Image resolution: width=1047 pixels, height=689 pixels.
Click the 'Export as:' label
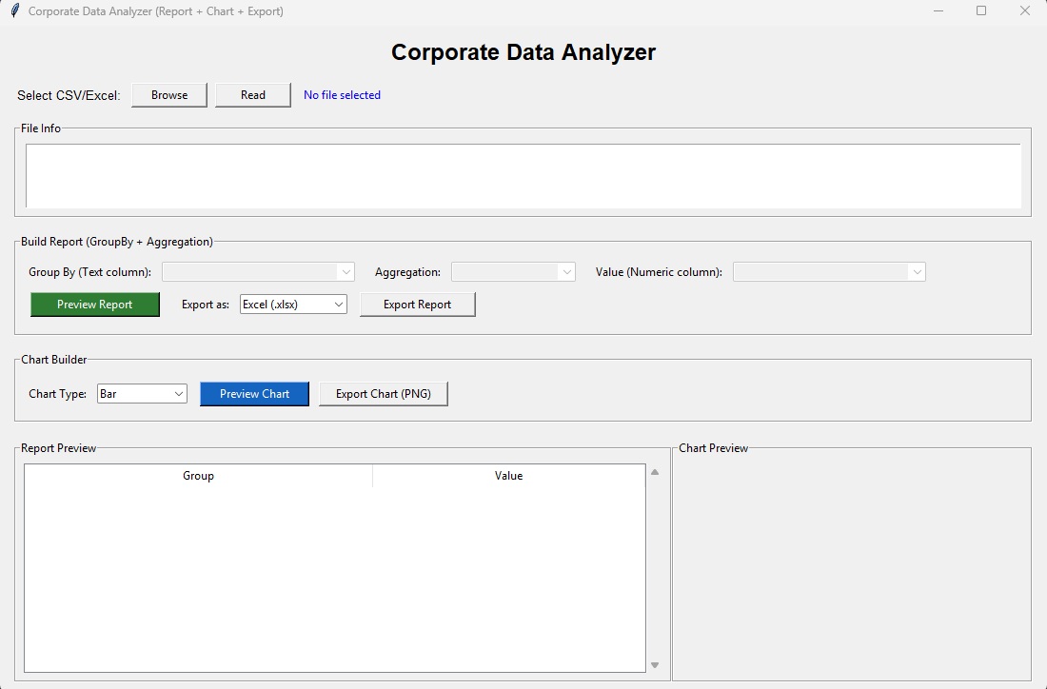pos(206,305)
